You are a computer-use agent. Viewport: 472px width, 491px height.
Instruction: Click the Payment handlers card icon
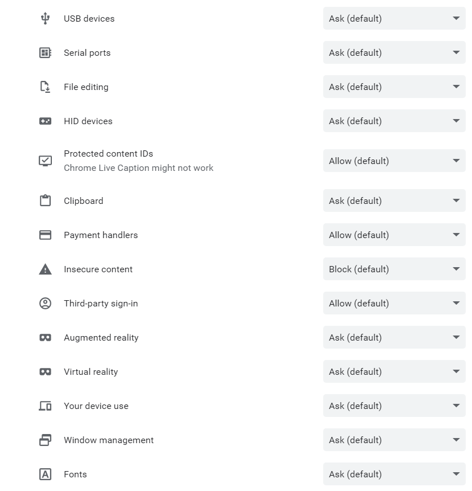[45, 235]
